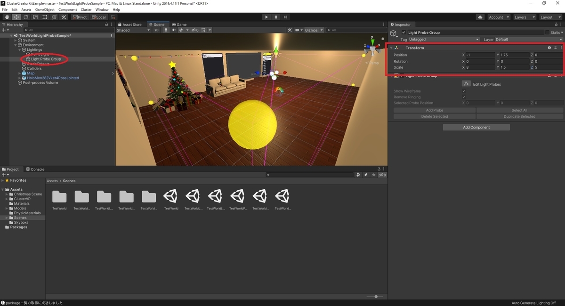
Task: Toggle the Static checkbox
Action: [548, 32]
